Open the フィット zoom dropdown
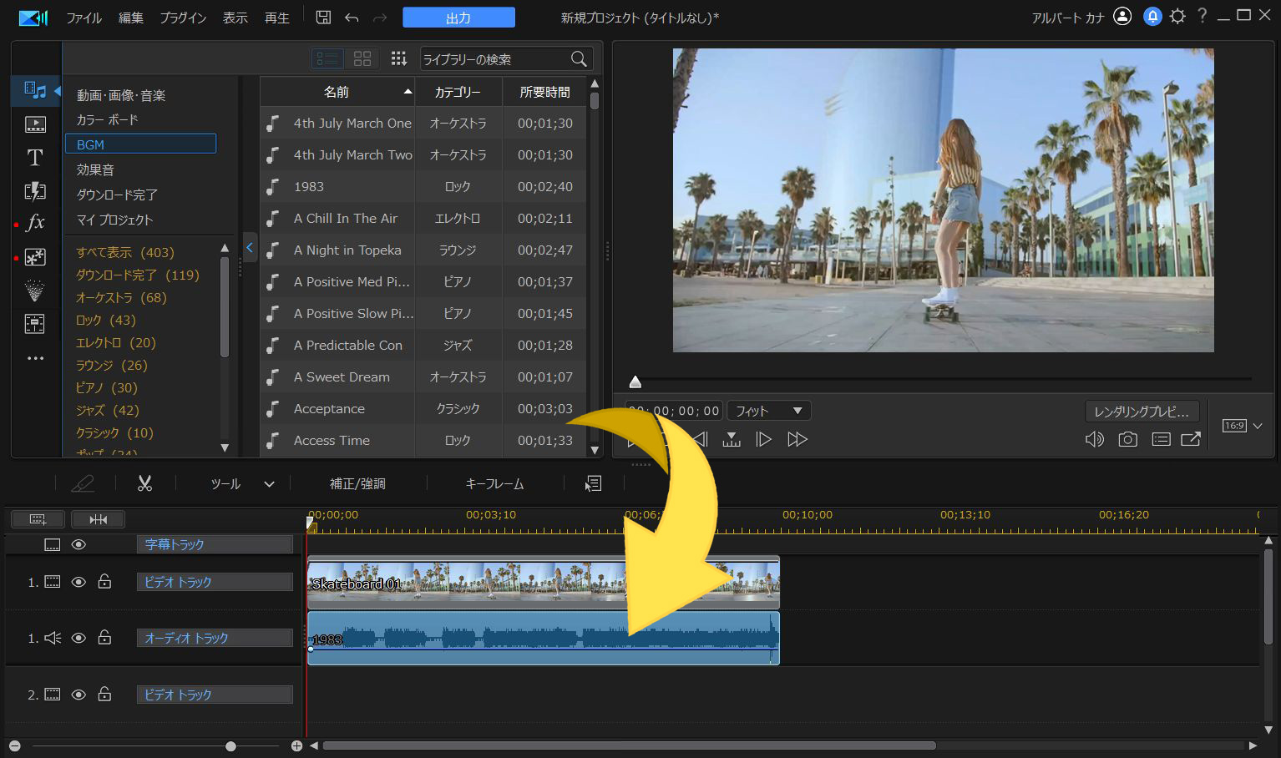 pos(768,411)
